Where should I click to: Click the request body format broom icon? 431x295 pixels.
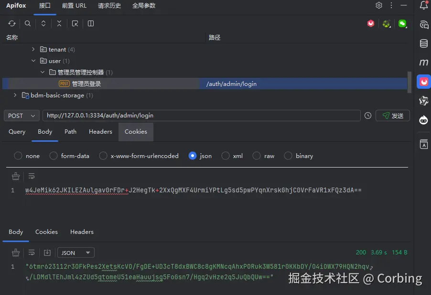[x=16, y=176]
